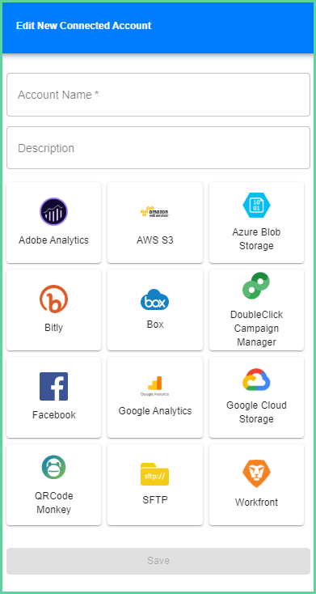Screen dimensions: 316x594
Task: Click the Save button
Action: (x=158, y=561)
